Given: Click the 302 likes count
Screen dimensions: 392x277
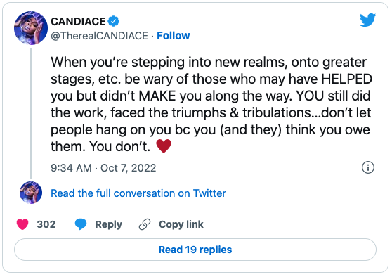Looking at the screenshot, I should pyautogui.click(x=46, y=224).
